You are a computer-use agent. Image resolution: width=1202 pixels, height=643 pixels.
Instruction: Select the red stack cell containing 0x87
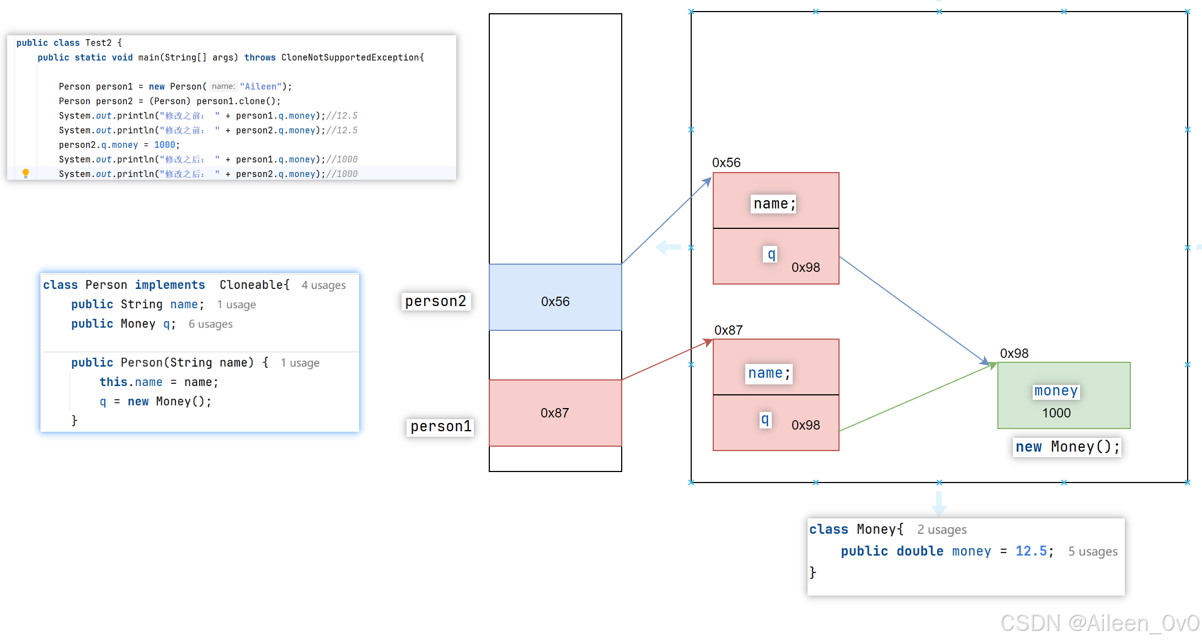tap(555, 413)
